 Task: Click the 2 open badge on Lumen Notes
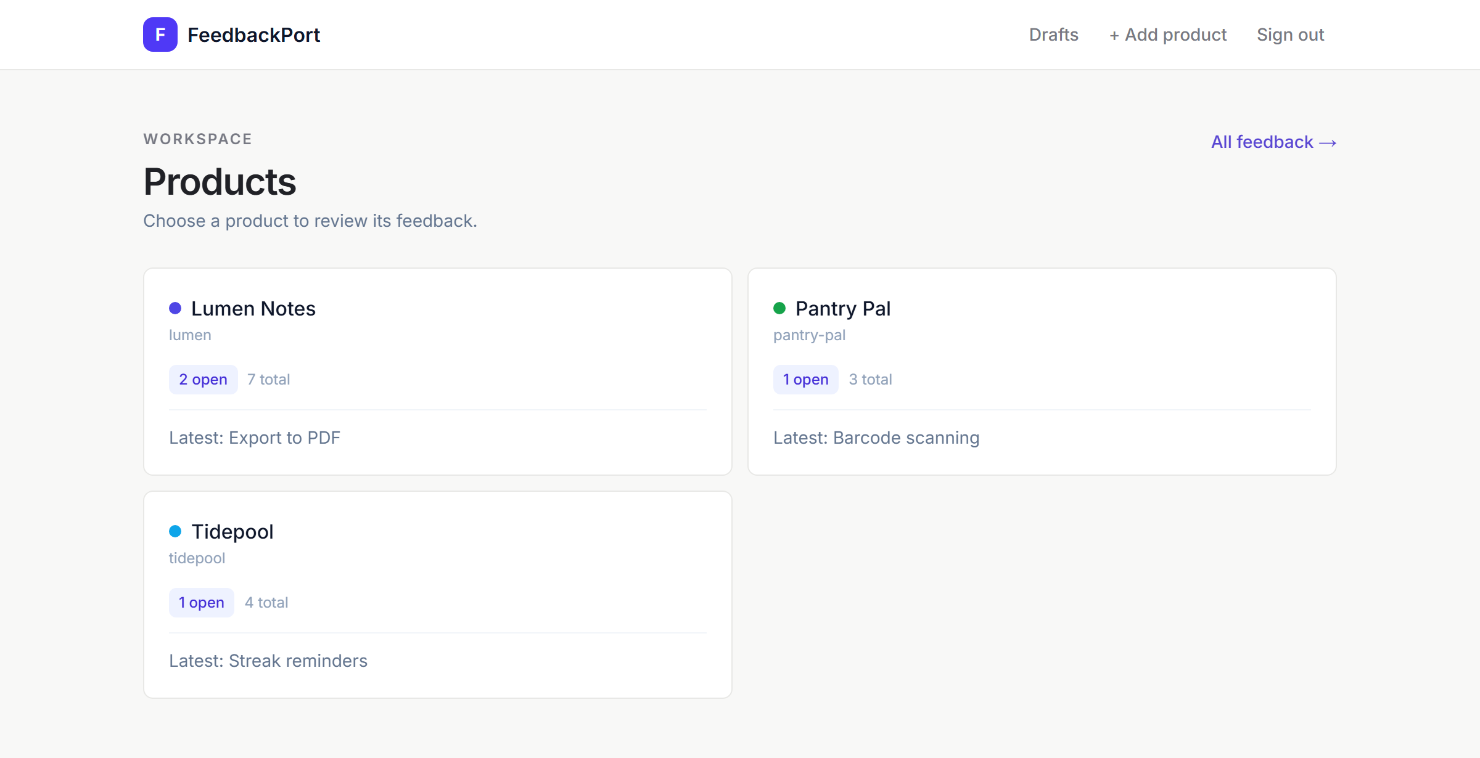click(203, 380)
